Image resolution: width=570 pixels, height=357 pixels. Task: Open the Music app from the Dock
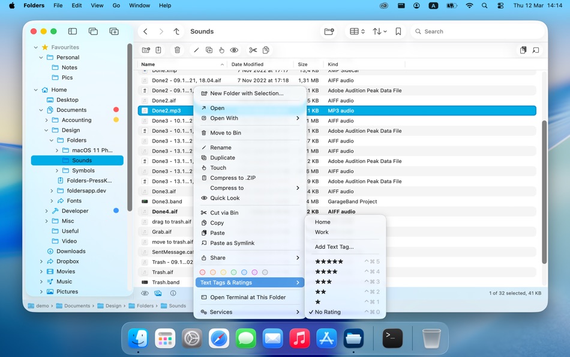[300, 338]
